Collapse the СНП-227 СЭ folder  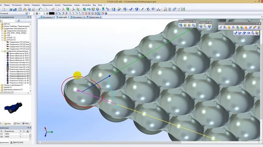(x=2, y=40)
